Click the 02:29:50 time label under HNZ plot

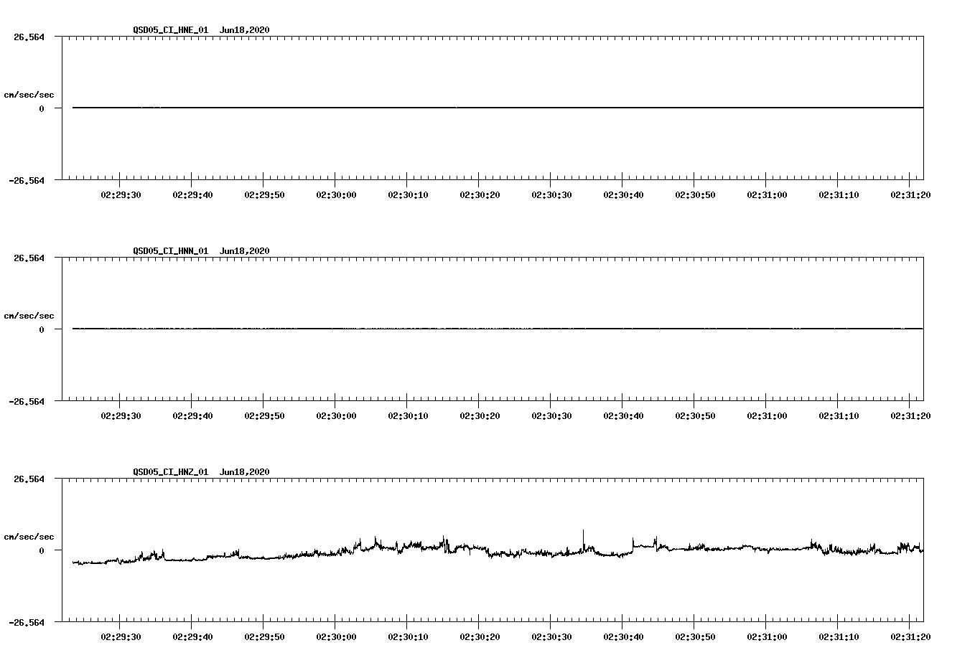point(264,637)
